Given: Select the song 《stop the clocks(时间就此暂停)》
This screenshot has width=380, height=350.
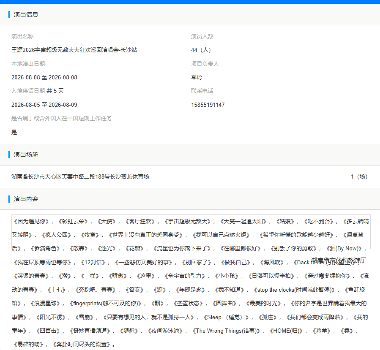Looking at the screenshot, I should click(295, 290).
